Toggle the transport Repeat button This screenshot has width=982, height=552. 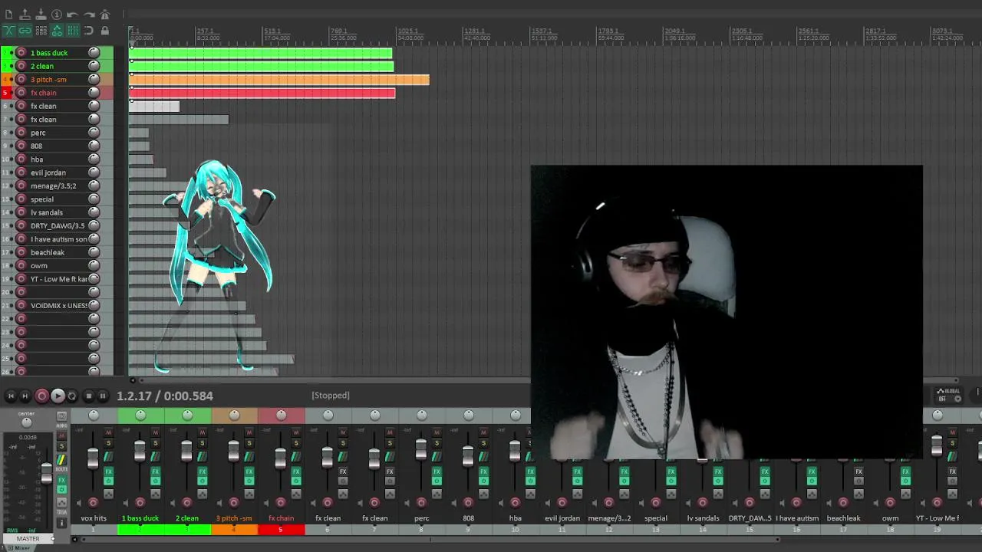(72, 396)
